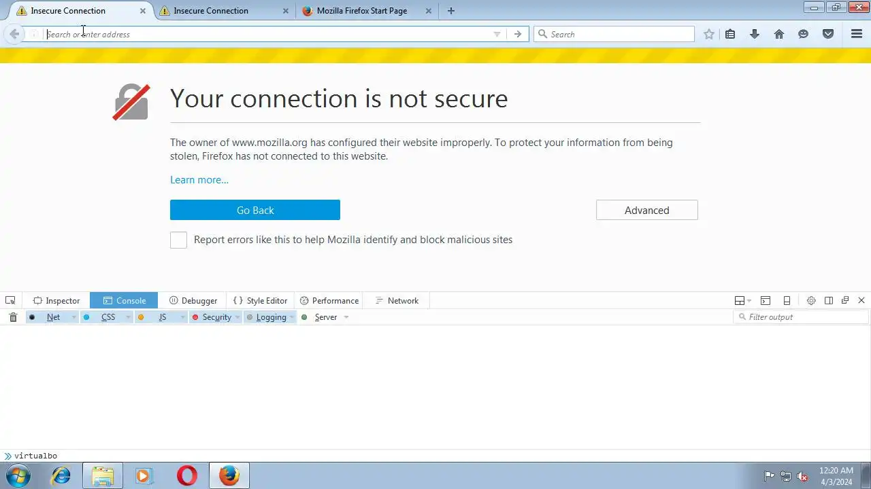Click the Go arrow in address bar
Image resolution: width=871 pixels, height=489 pixels.
click(518, 34)
